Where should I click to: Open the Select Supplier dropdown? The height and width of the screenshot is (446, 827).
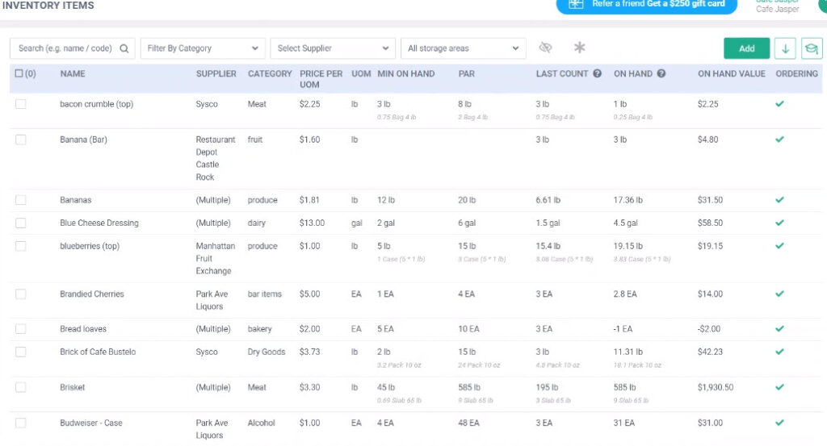tap(333, 48)
